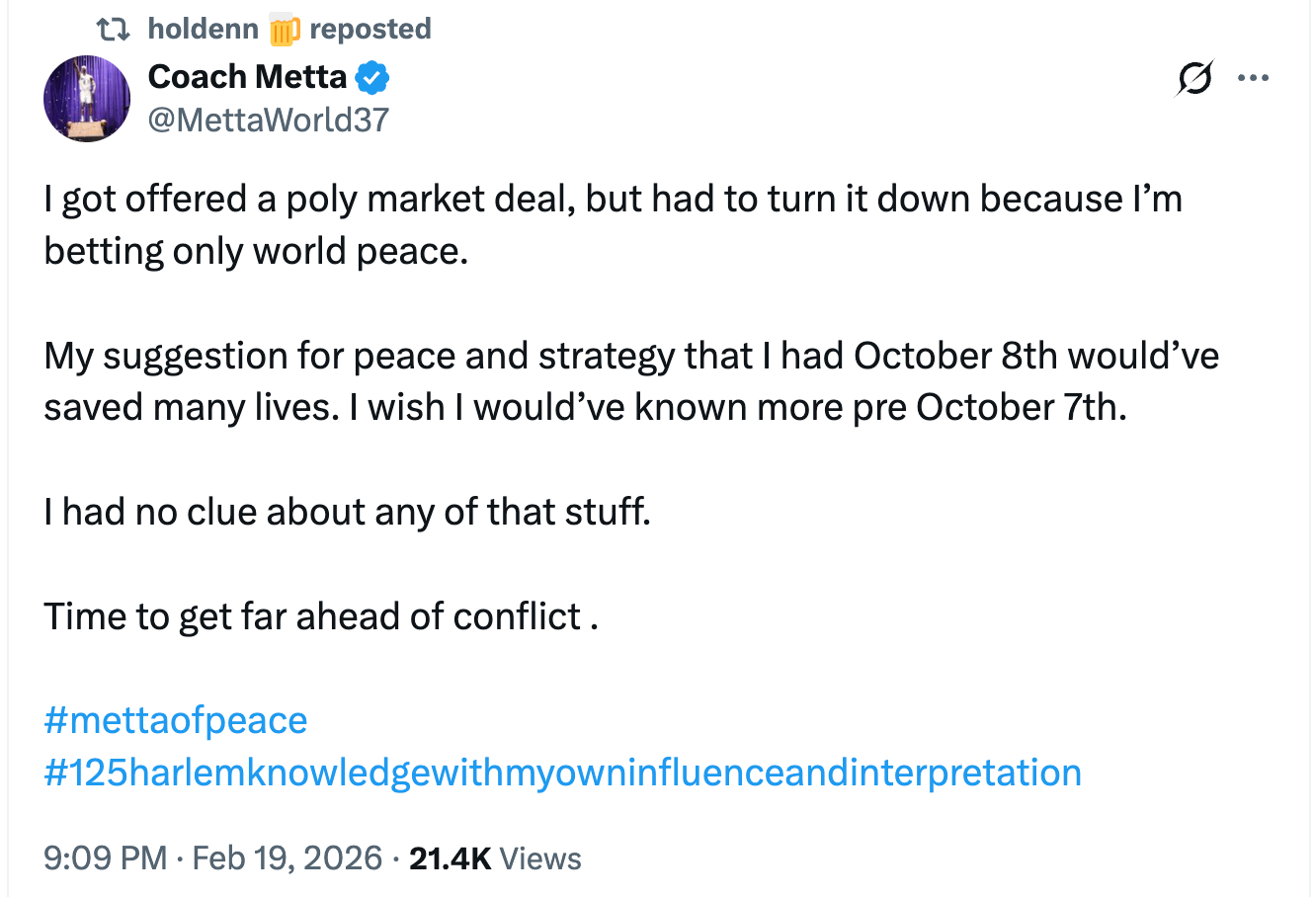Viewport: 1314px width, 897px height.
Task: Follow the #125harlemknowledge long hashtag link
Action: pos(562,772)
